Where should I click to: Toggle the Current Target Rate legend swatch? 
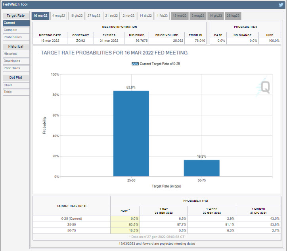coord(135,64)
